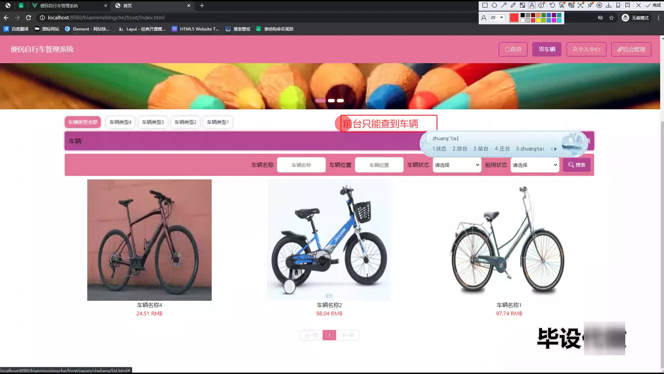The image size is (664, 374).
Task: Expand the 车辆状态 select dropdown
Action: [457, 165]
